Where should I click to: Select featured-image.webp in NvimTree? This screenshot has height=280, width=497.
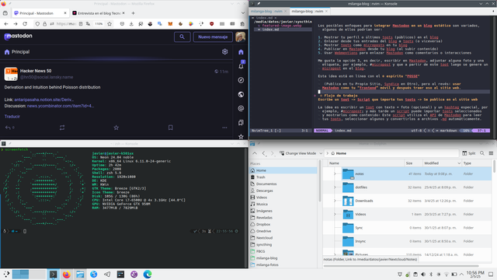point(282,26)
